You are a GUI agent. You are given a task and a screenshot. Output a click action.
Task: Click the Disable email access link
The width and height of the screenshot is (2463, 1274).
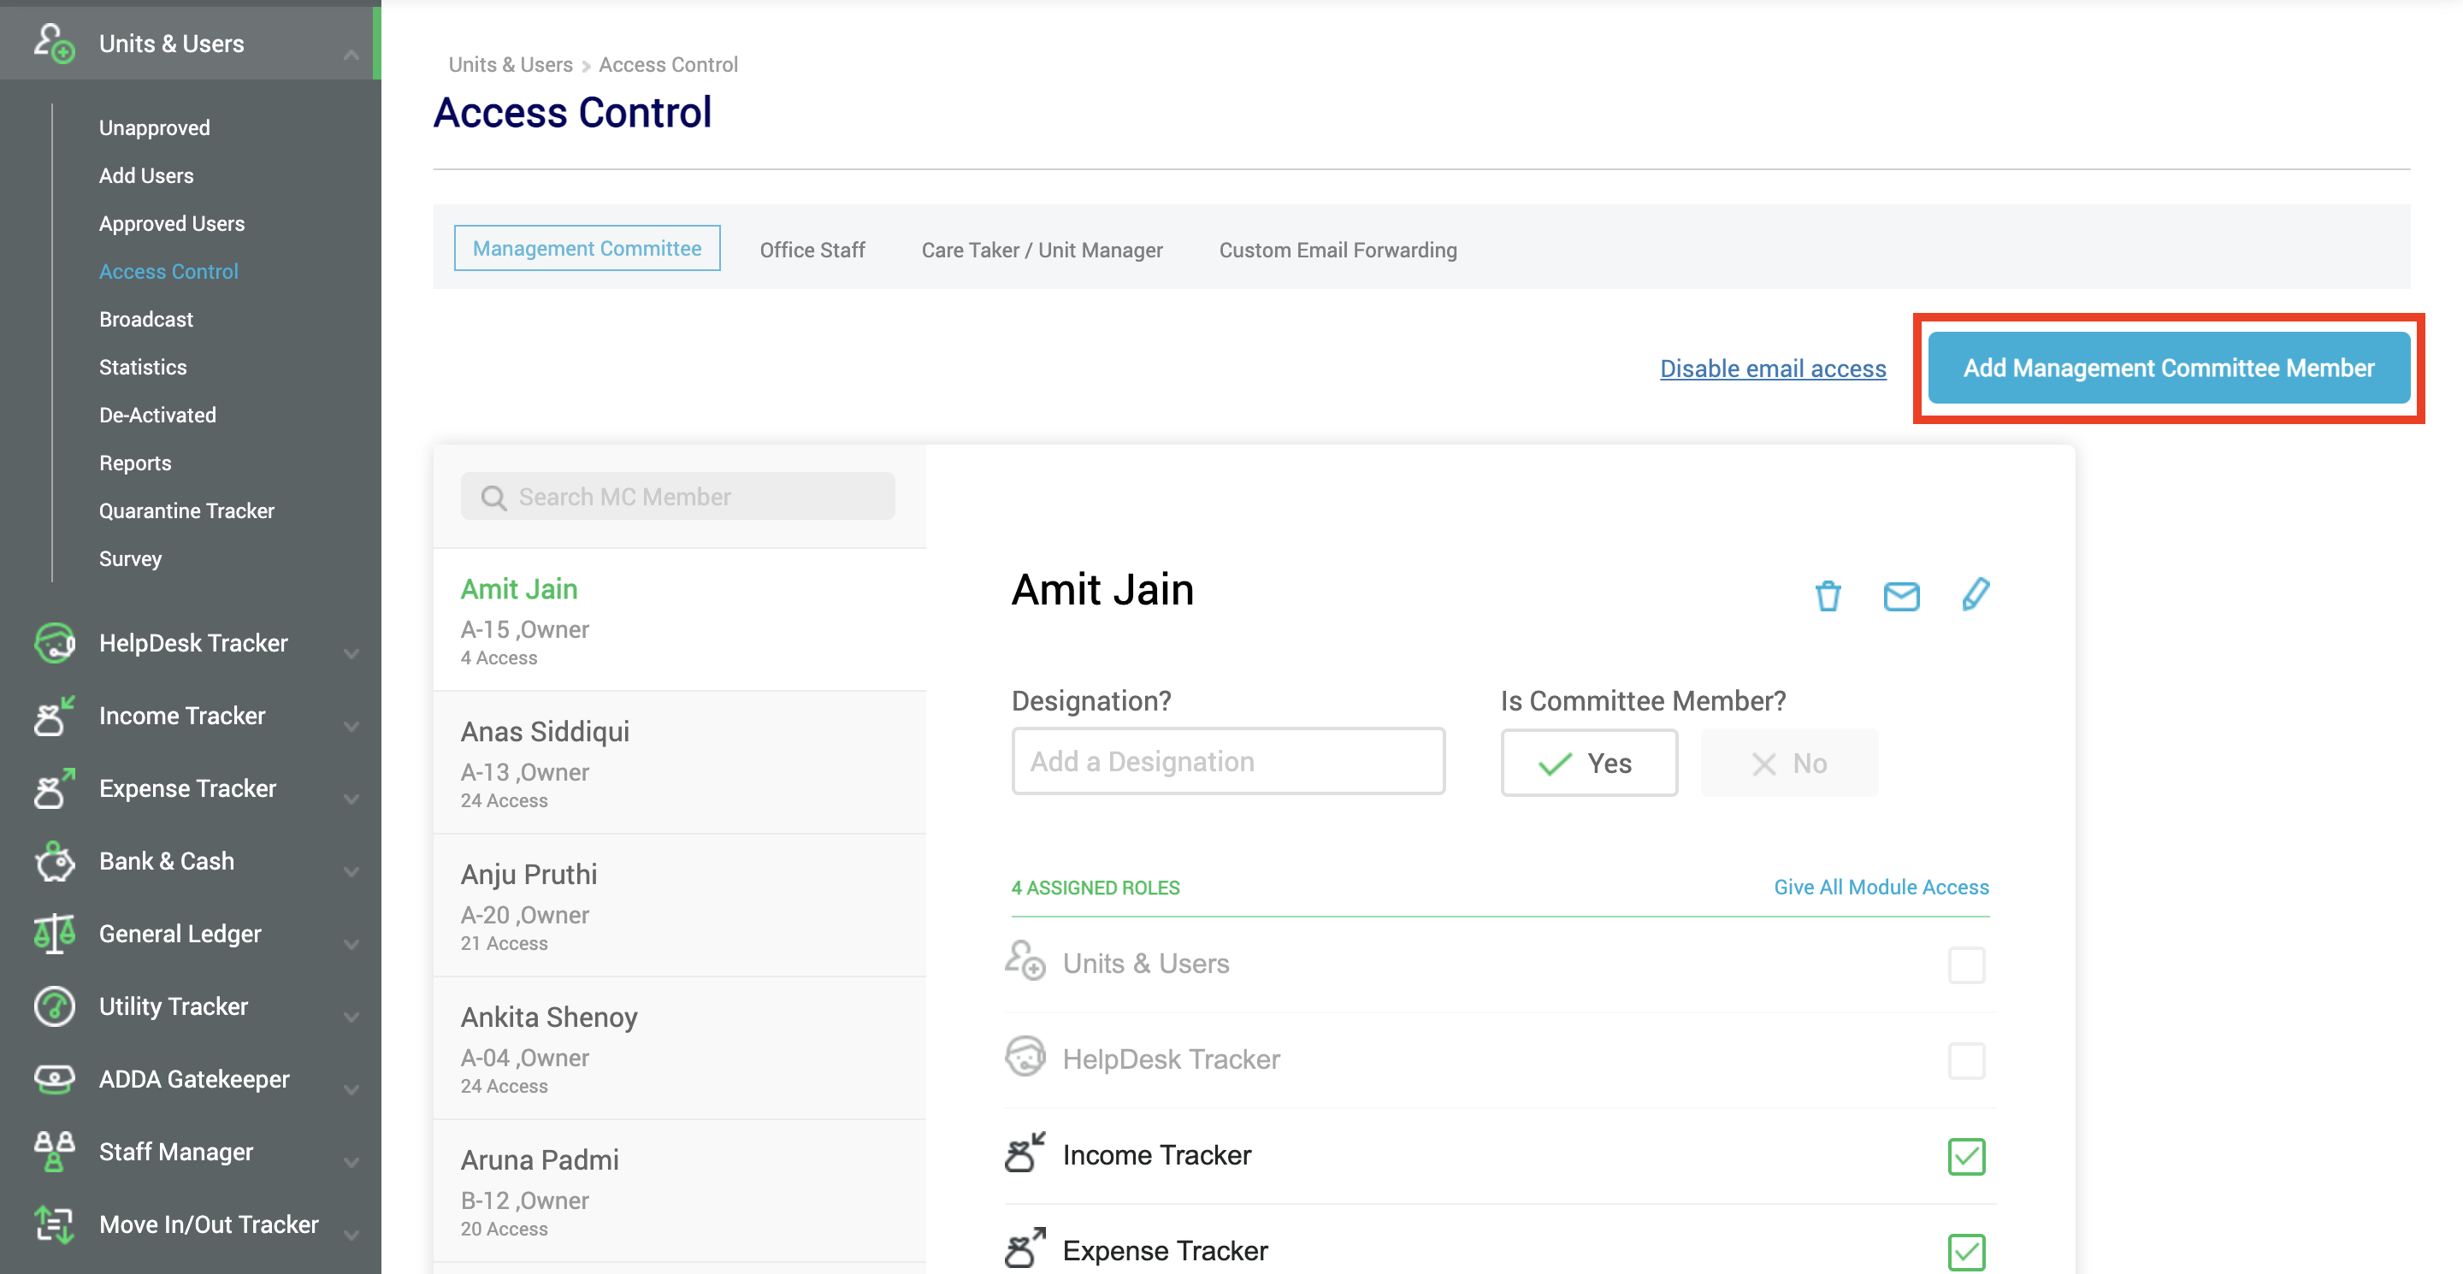[1773, 368]
